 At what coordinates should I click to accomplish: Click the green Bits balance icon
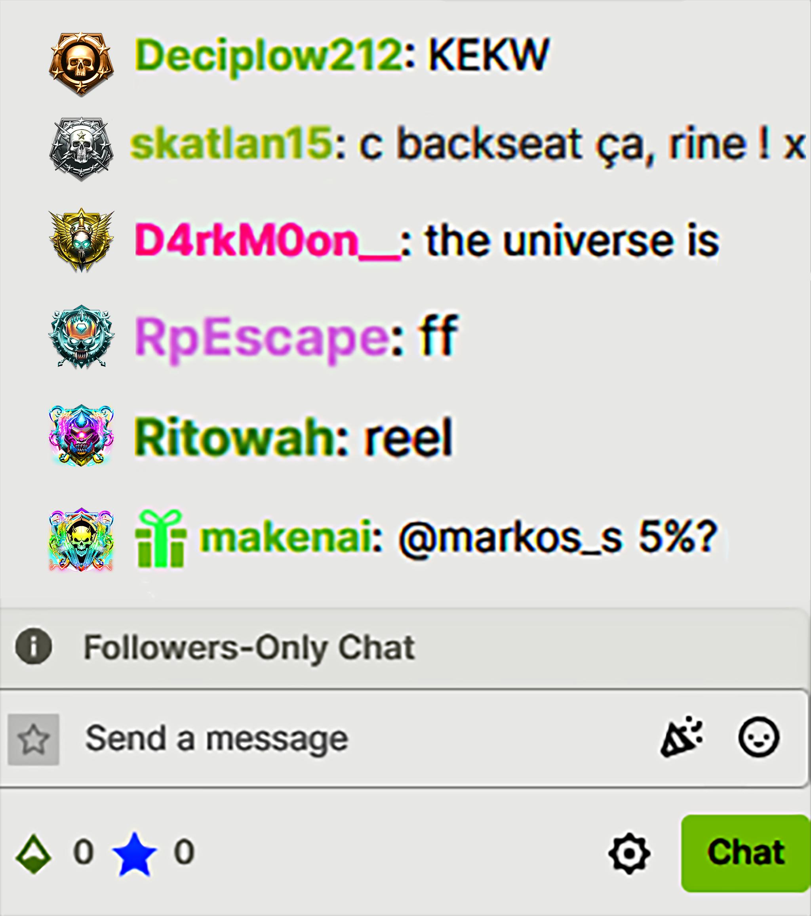point(34,854)
